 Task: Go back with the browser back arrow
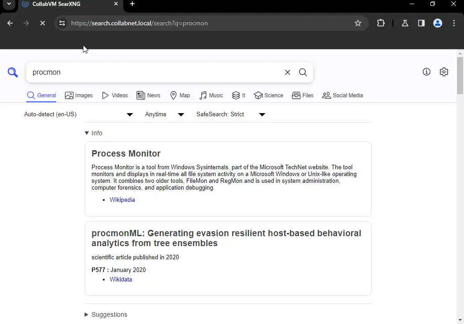10,23
